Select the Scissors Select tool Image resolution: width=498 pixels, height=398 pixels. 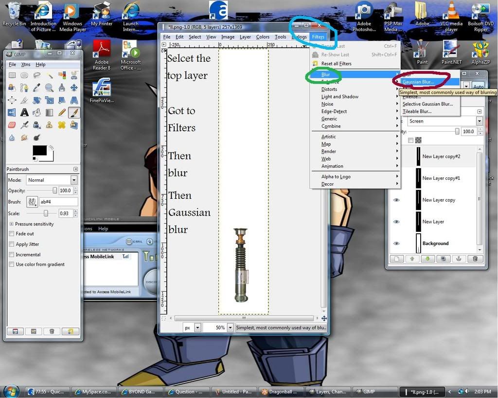pos(74,75)
